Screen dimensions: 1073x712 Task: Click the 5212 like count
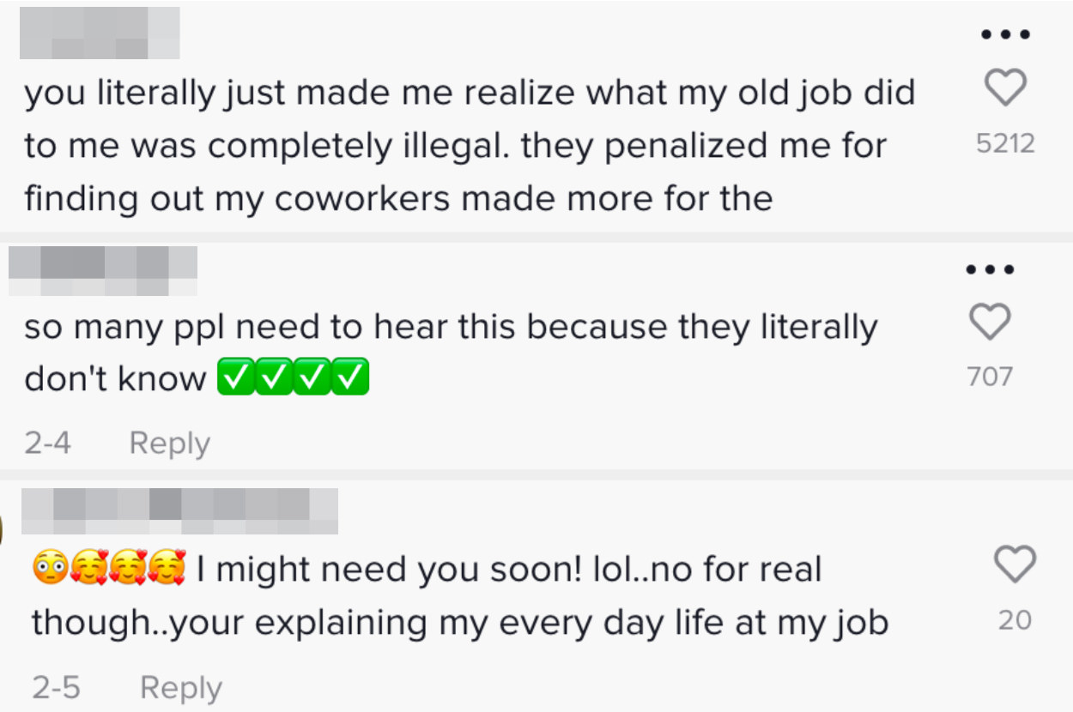1005,143
